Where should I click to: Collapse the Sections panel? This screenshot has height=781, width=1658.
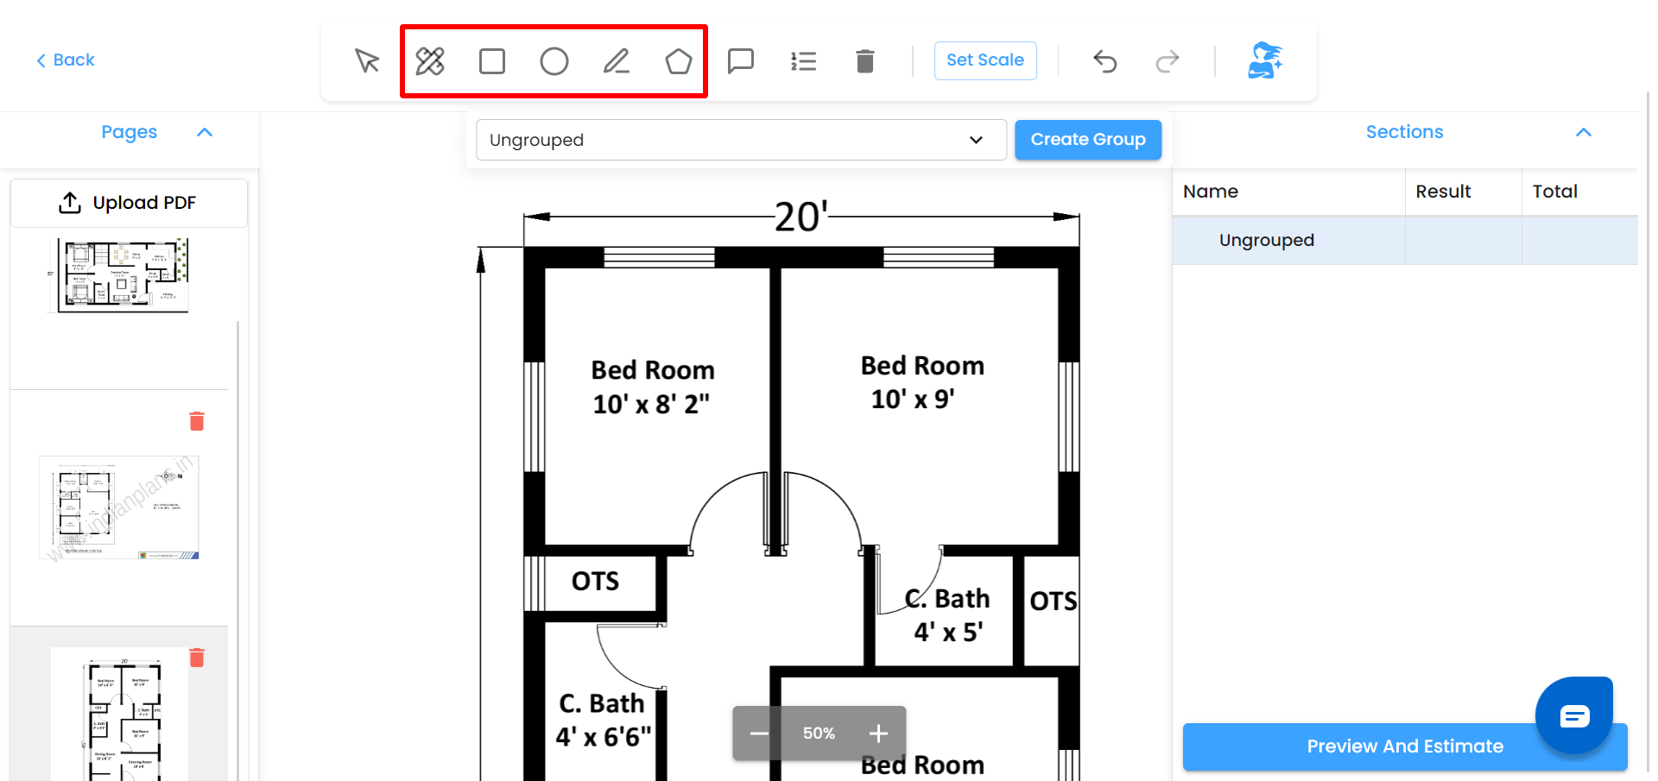pos(1584,132)
